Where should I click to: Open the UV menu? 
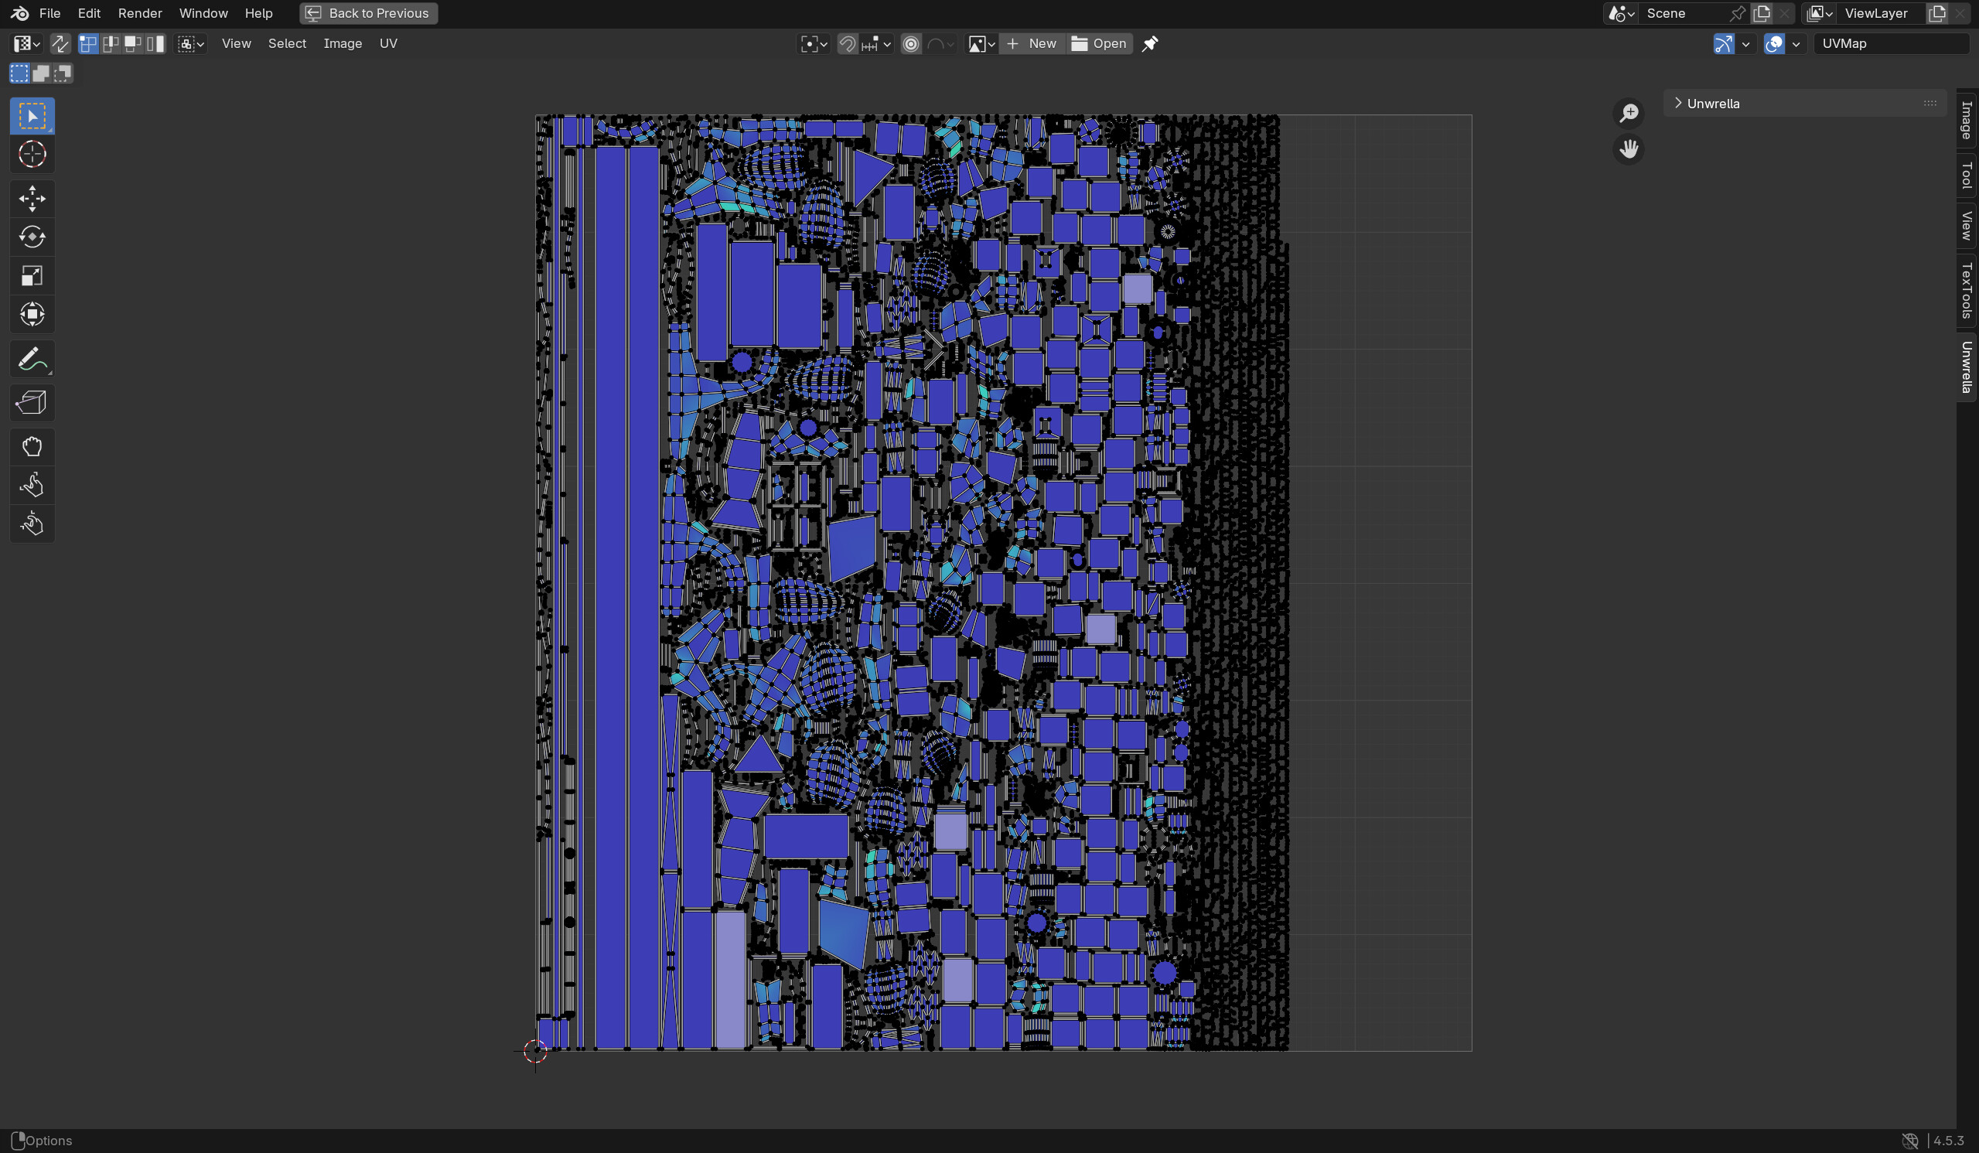pos(388,44)
